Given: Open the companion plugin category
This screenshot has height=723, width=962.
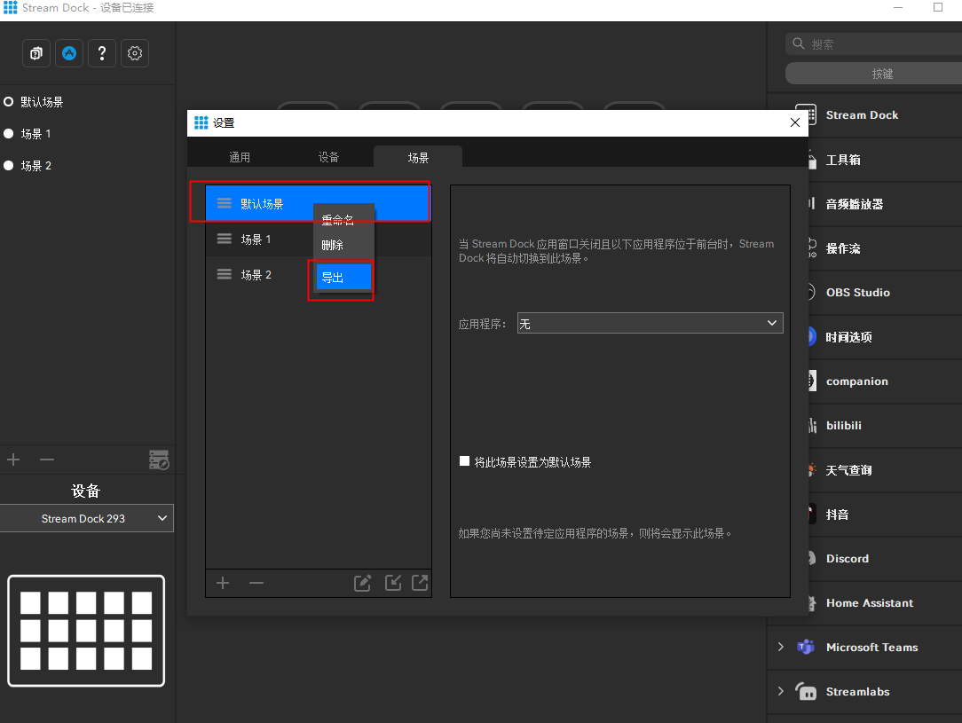Looking at the screenshot, I should (864, 381).
